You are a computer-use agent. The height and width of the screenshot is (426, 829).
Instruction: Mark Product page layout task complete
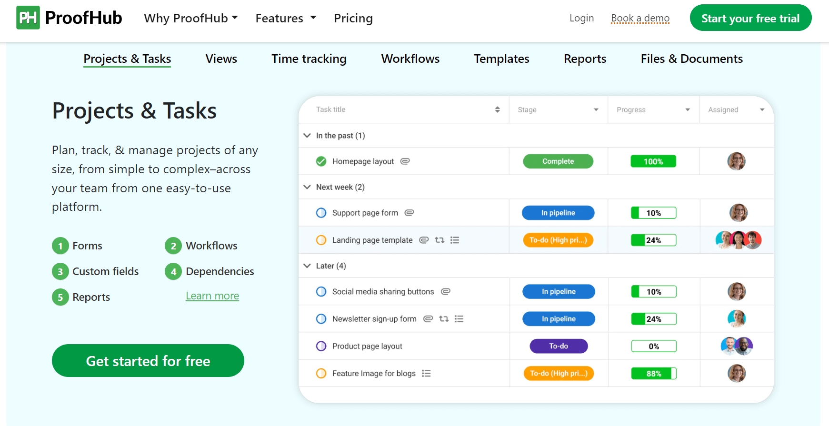pyautogui.click(x=321, y=346)
